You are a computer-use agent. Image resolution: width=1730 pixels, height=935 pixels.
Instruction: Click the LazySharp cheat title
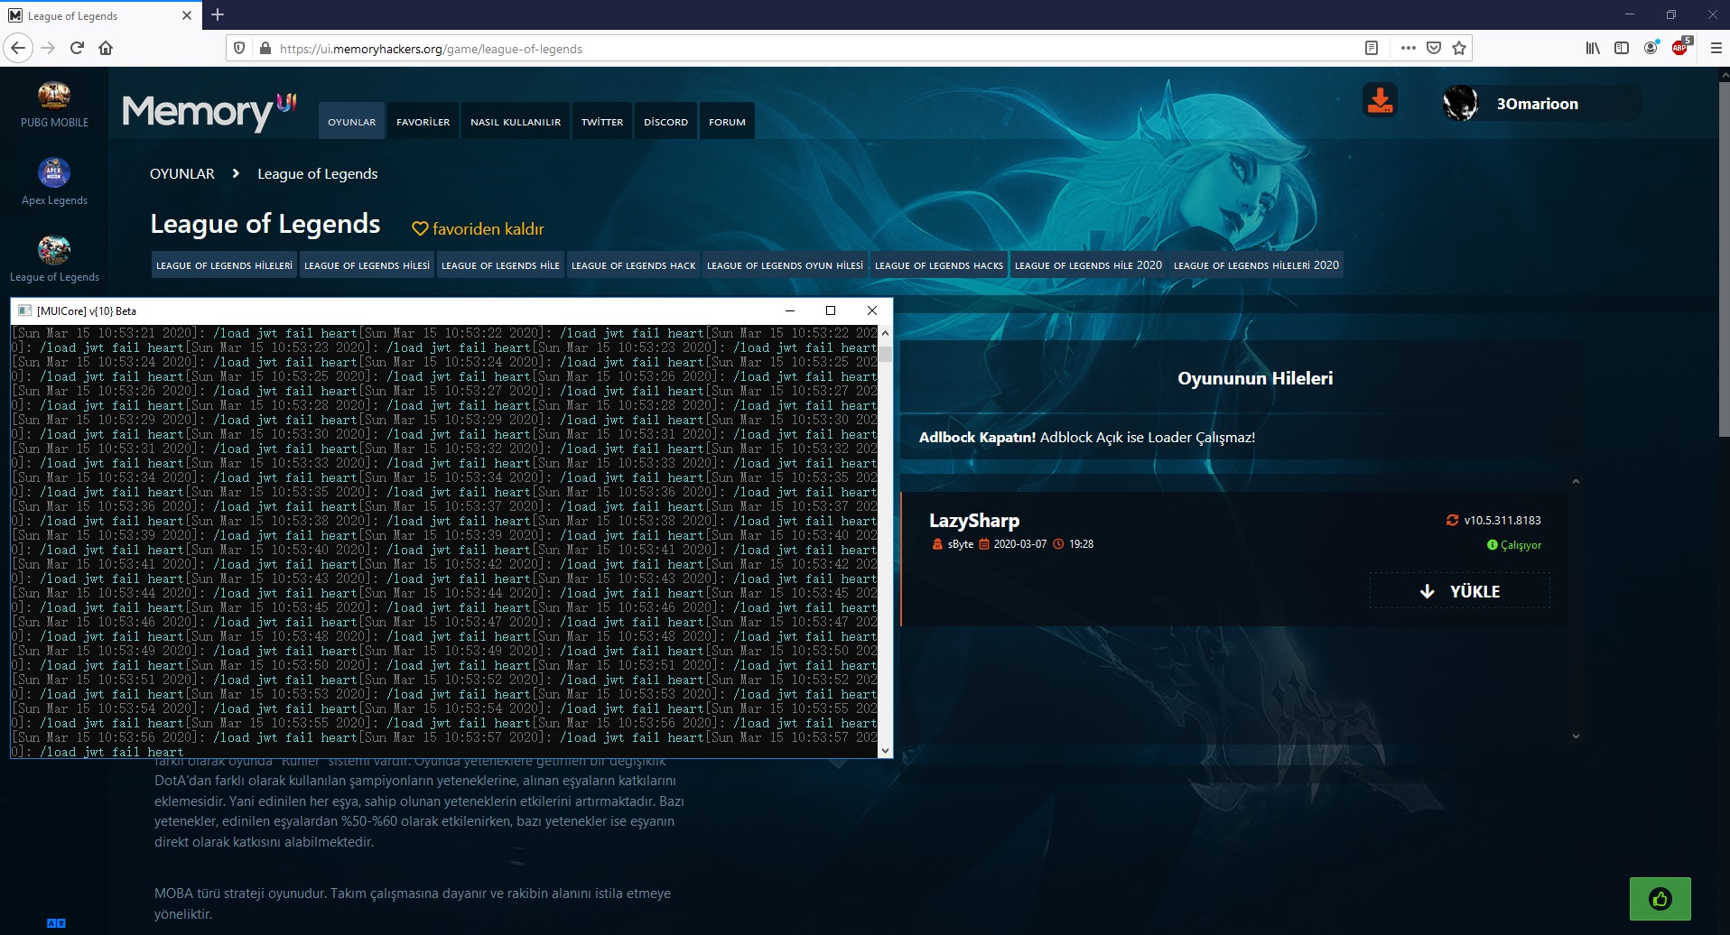point(974,521)
